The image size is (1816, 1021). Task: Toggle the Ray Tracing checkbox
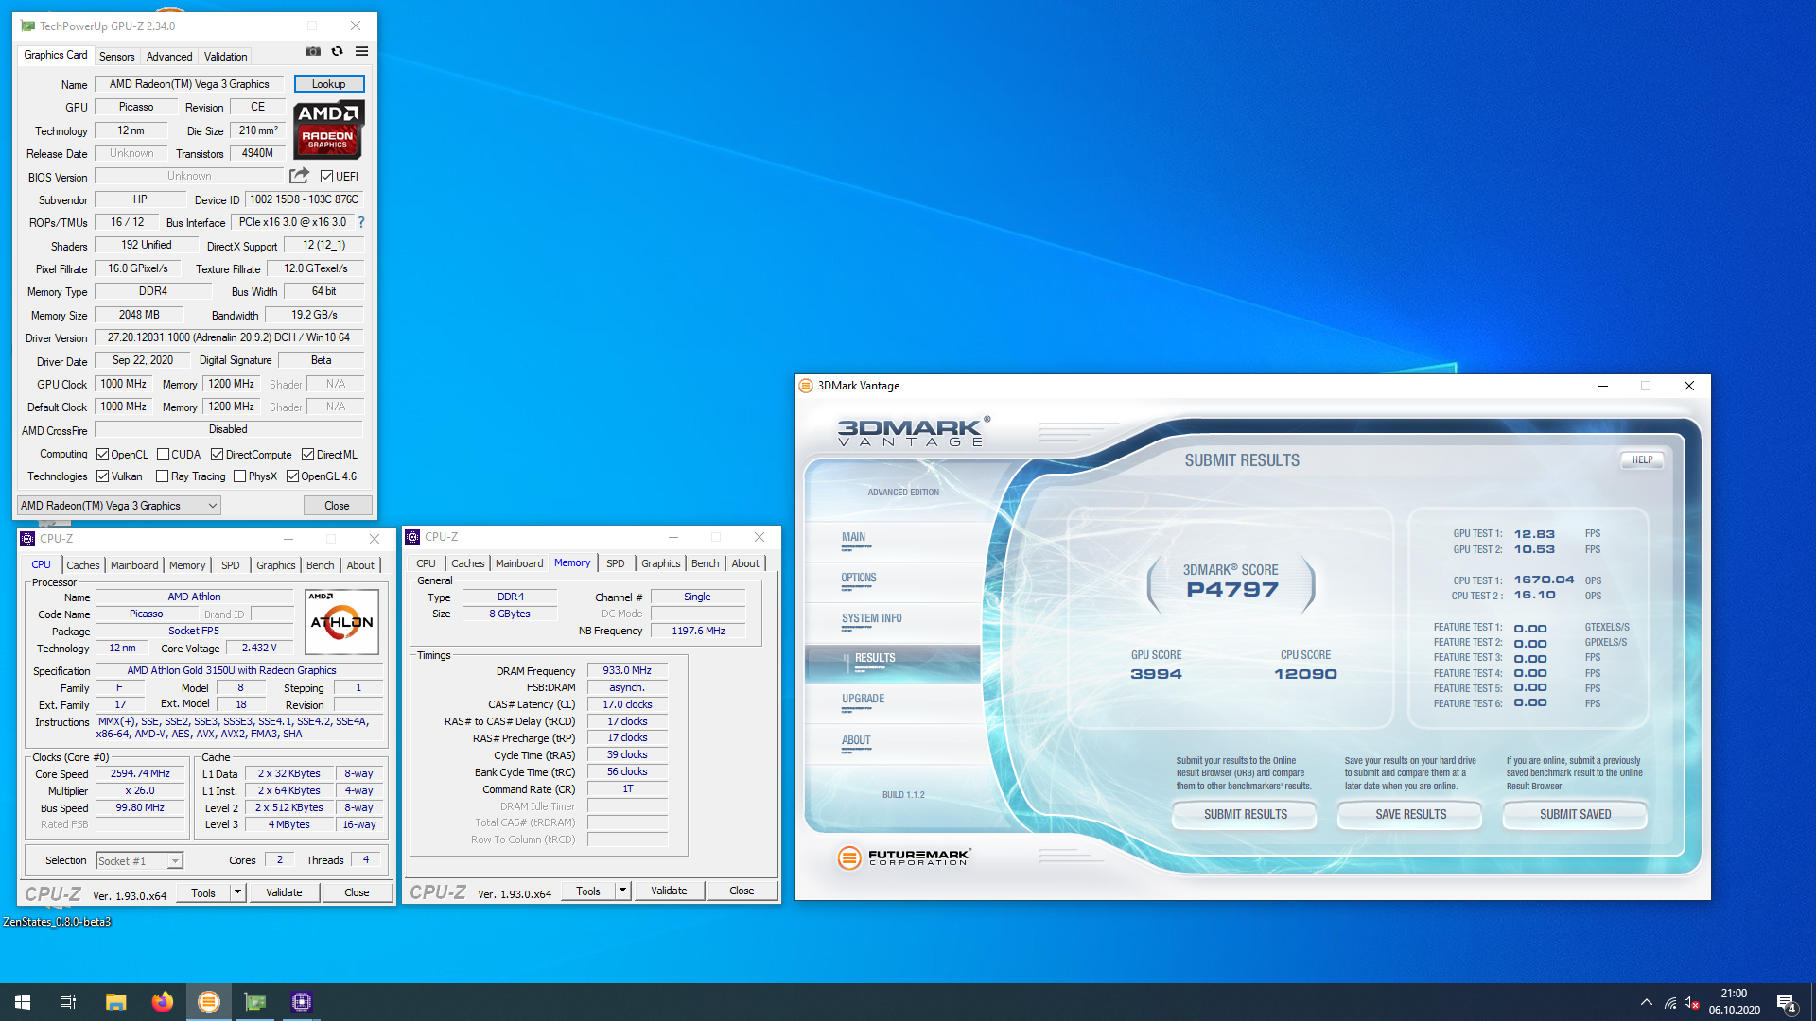click(163, 476)
